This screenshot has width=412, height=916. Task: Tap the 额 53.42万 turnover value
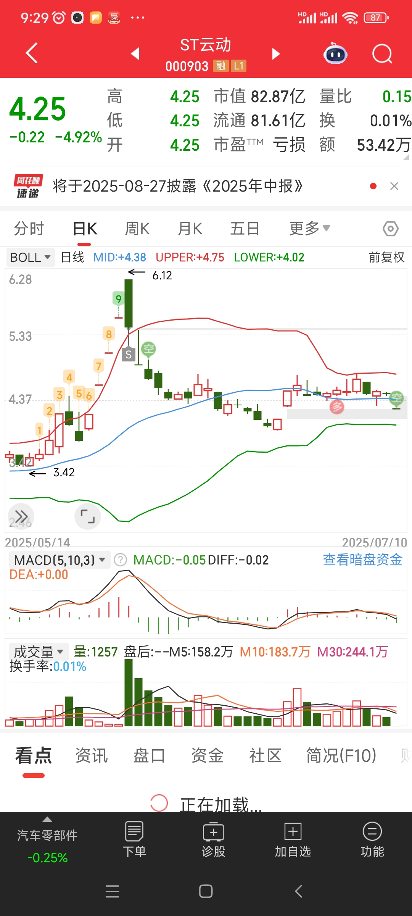pos(384,145)
